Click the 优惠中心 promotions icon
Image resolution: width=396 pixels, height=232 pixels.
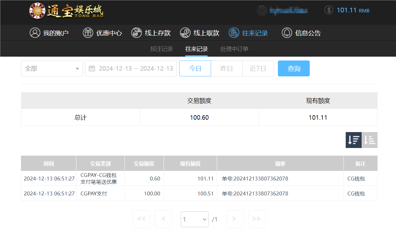(88, 32)
